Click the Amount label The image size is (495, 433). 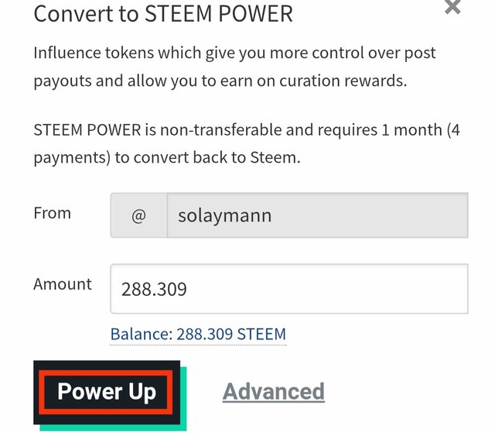point(62,284)
